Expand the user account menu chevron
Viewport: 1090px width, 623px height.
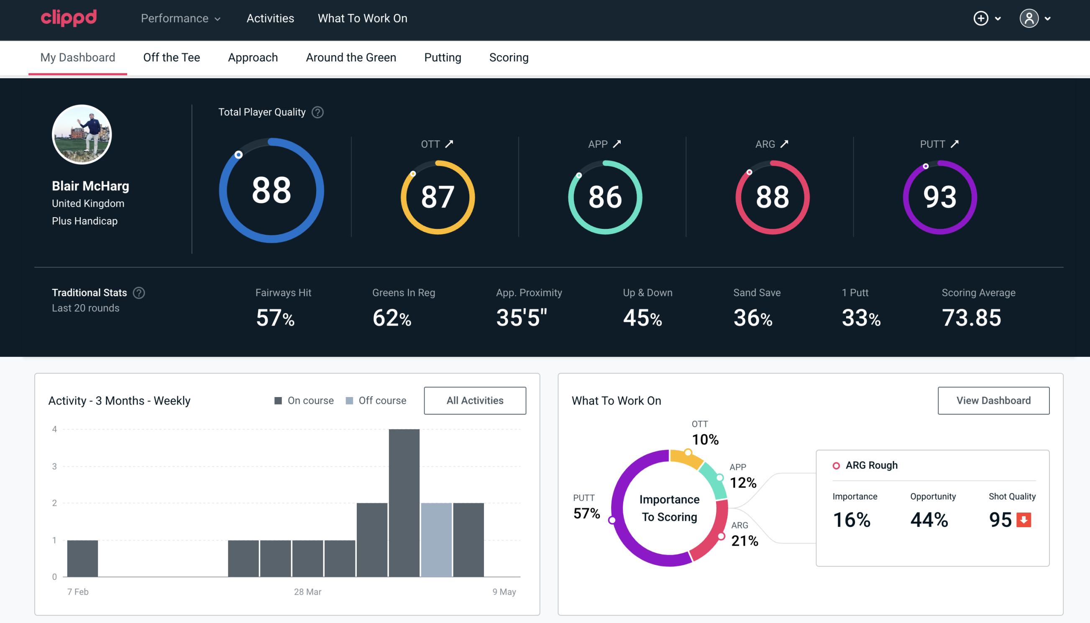(x=1048, y=18)
